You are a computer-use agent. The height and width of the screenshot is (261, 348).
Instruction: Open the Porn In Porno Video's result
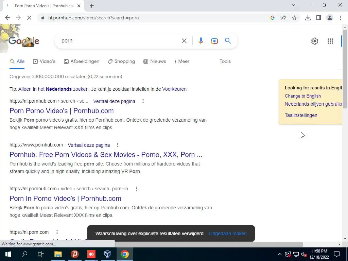[65, 198]
